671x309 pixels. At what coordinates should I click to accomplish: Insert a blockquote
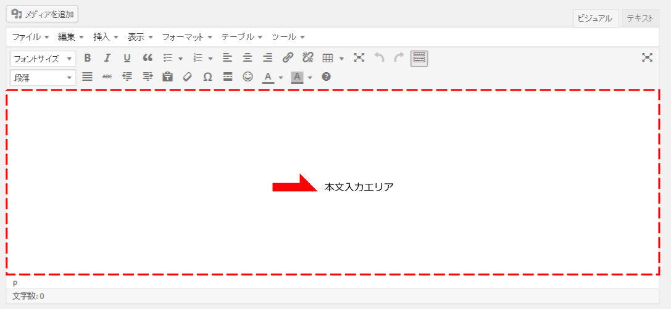(x=147, y=58)
